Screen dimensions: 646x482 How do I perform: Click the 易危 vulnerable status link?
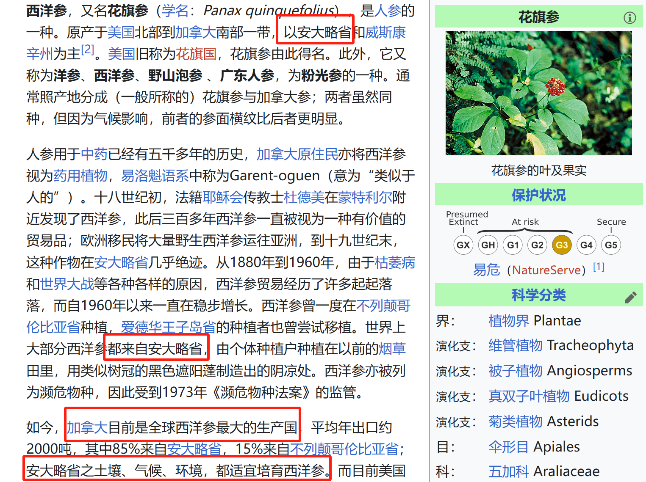(x=486, y=270)
